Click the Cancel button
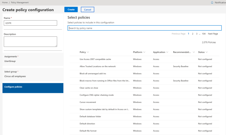 [x=88, y=9]
